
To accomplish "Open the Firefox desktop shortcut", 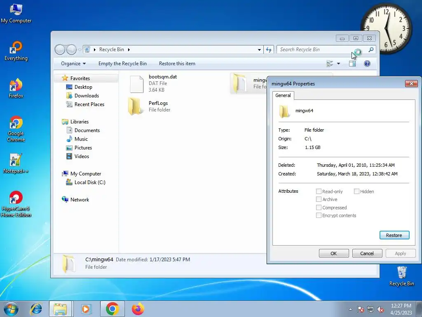I will pos(16,88).
